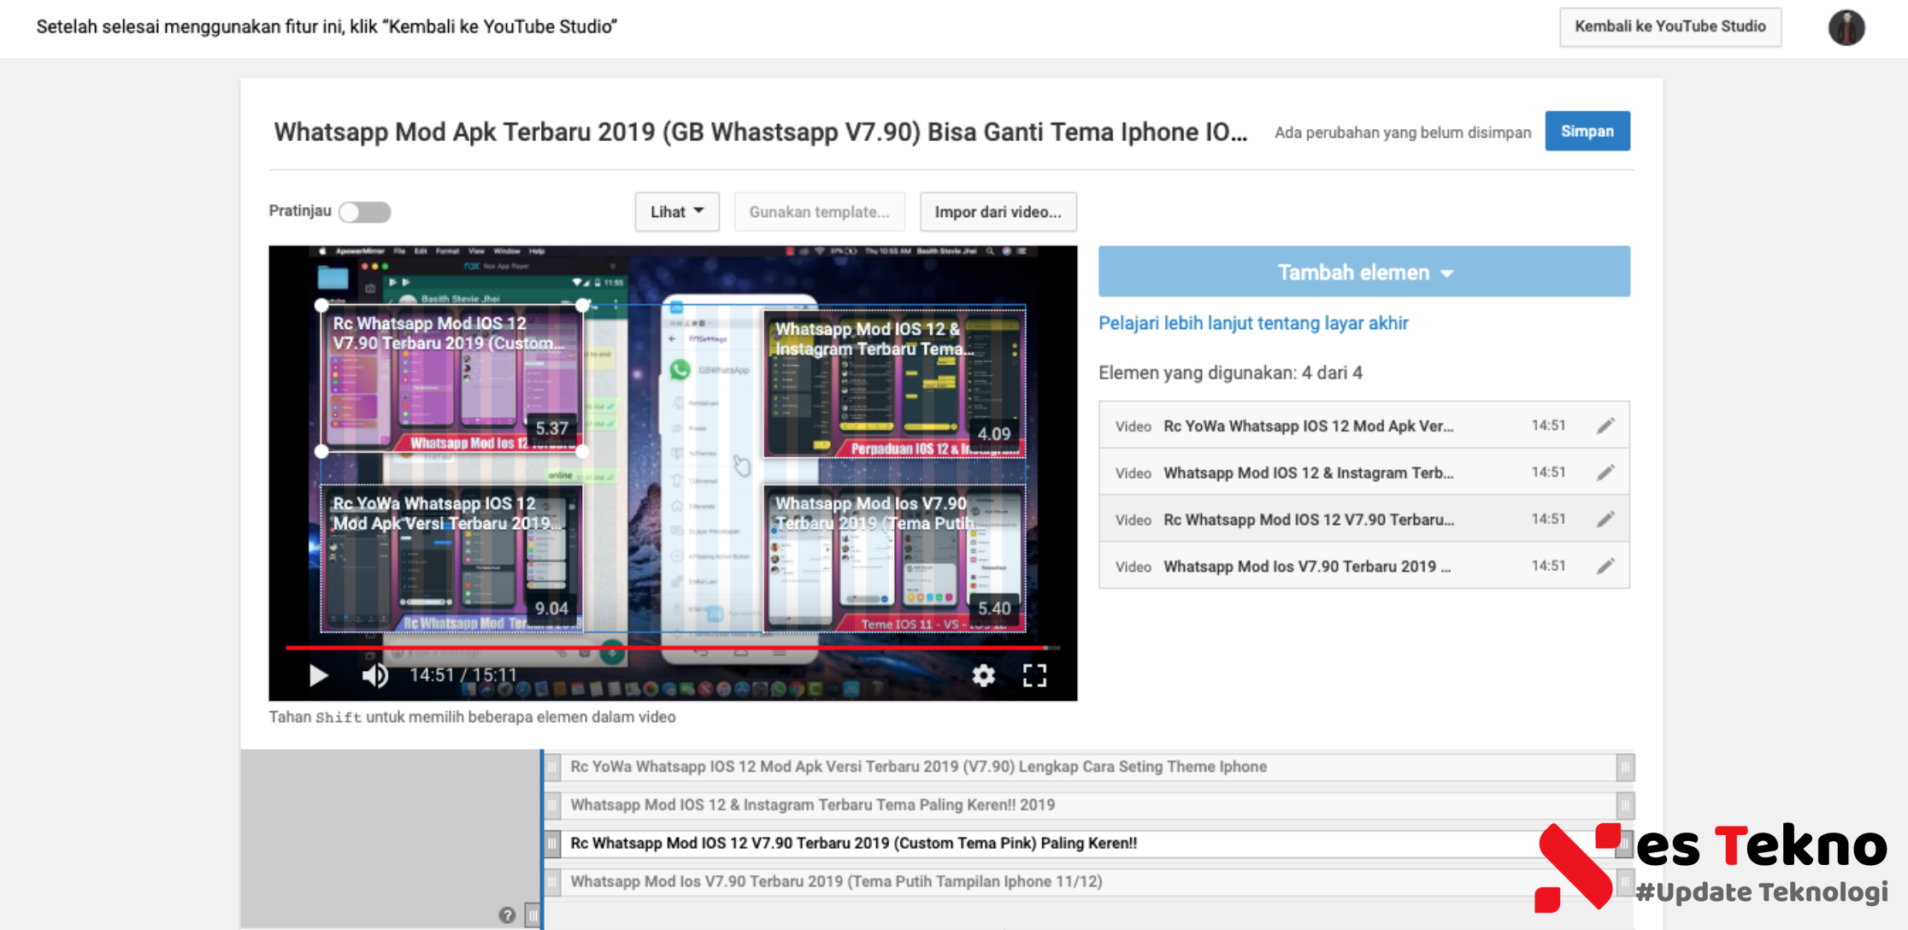1908x930 pixels.
Task: Click Kembali ke YouTube Studio button
Action: [x=1669, y=26]
